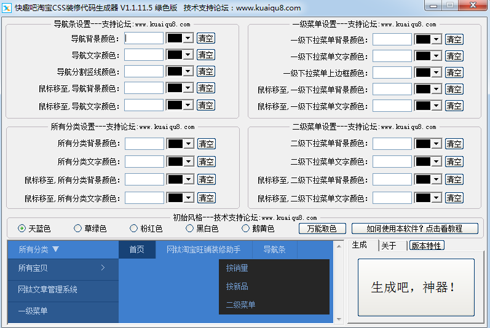Click 首页 in the preview navigation bar
Viewport: 490px width, 328px height.
point(136,249)
